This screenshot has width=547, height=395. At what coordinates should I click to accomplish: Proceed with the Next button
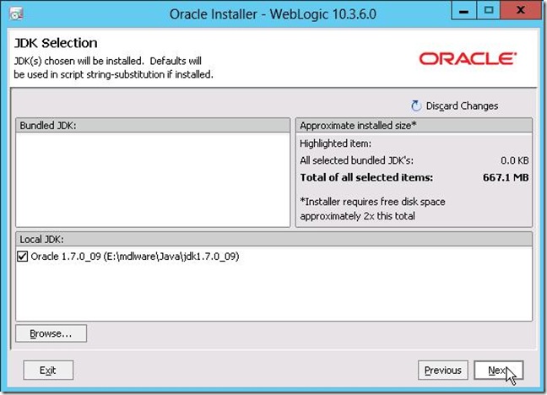(499, 371)
